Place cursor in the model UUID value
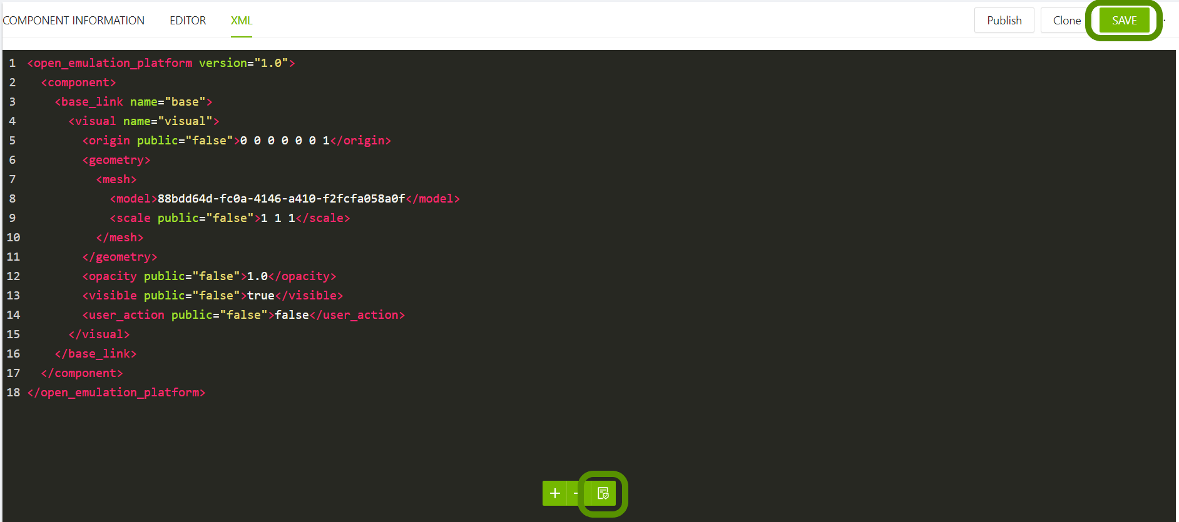This screenshot has width=1179, height=522. pyautogui.click(x=281, y=199)
